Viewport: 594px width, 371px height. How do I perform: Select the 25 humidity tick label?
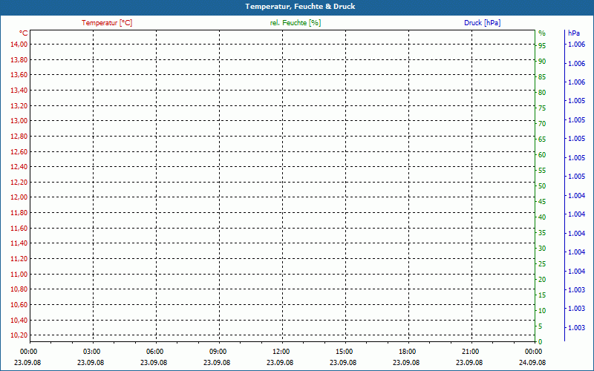(542, 264)
